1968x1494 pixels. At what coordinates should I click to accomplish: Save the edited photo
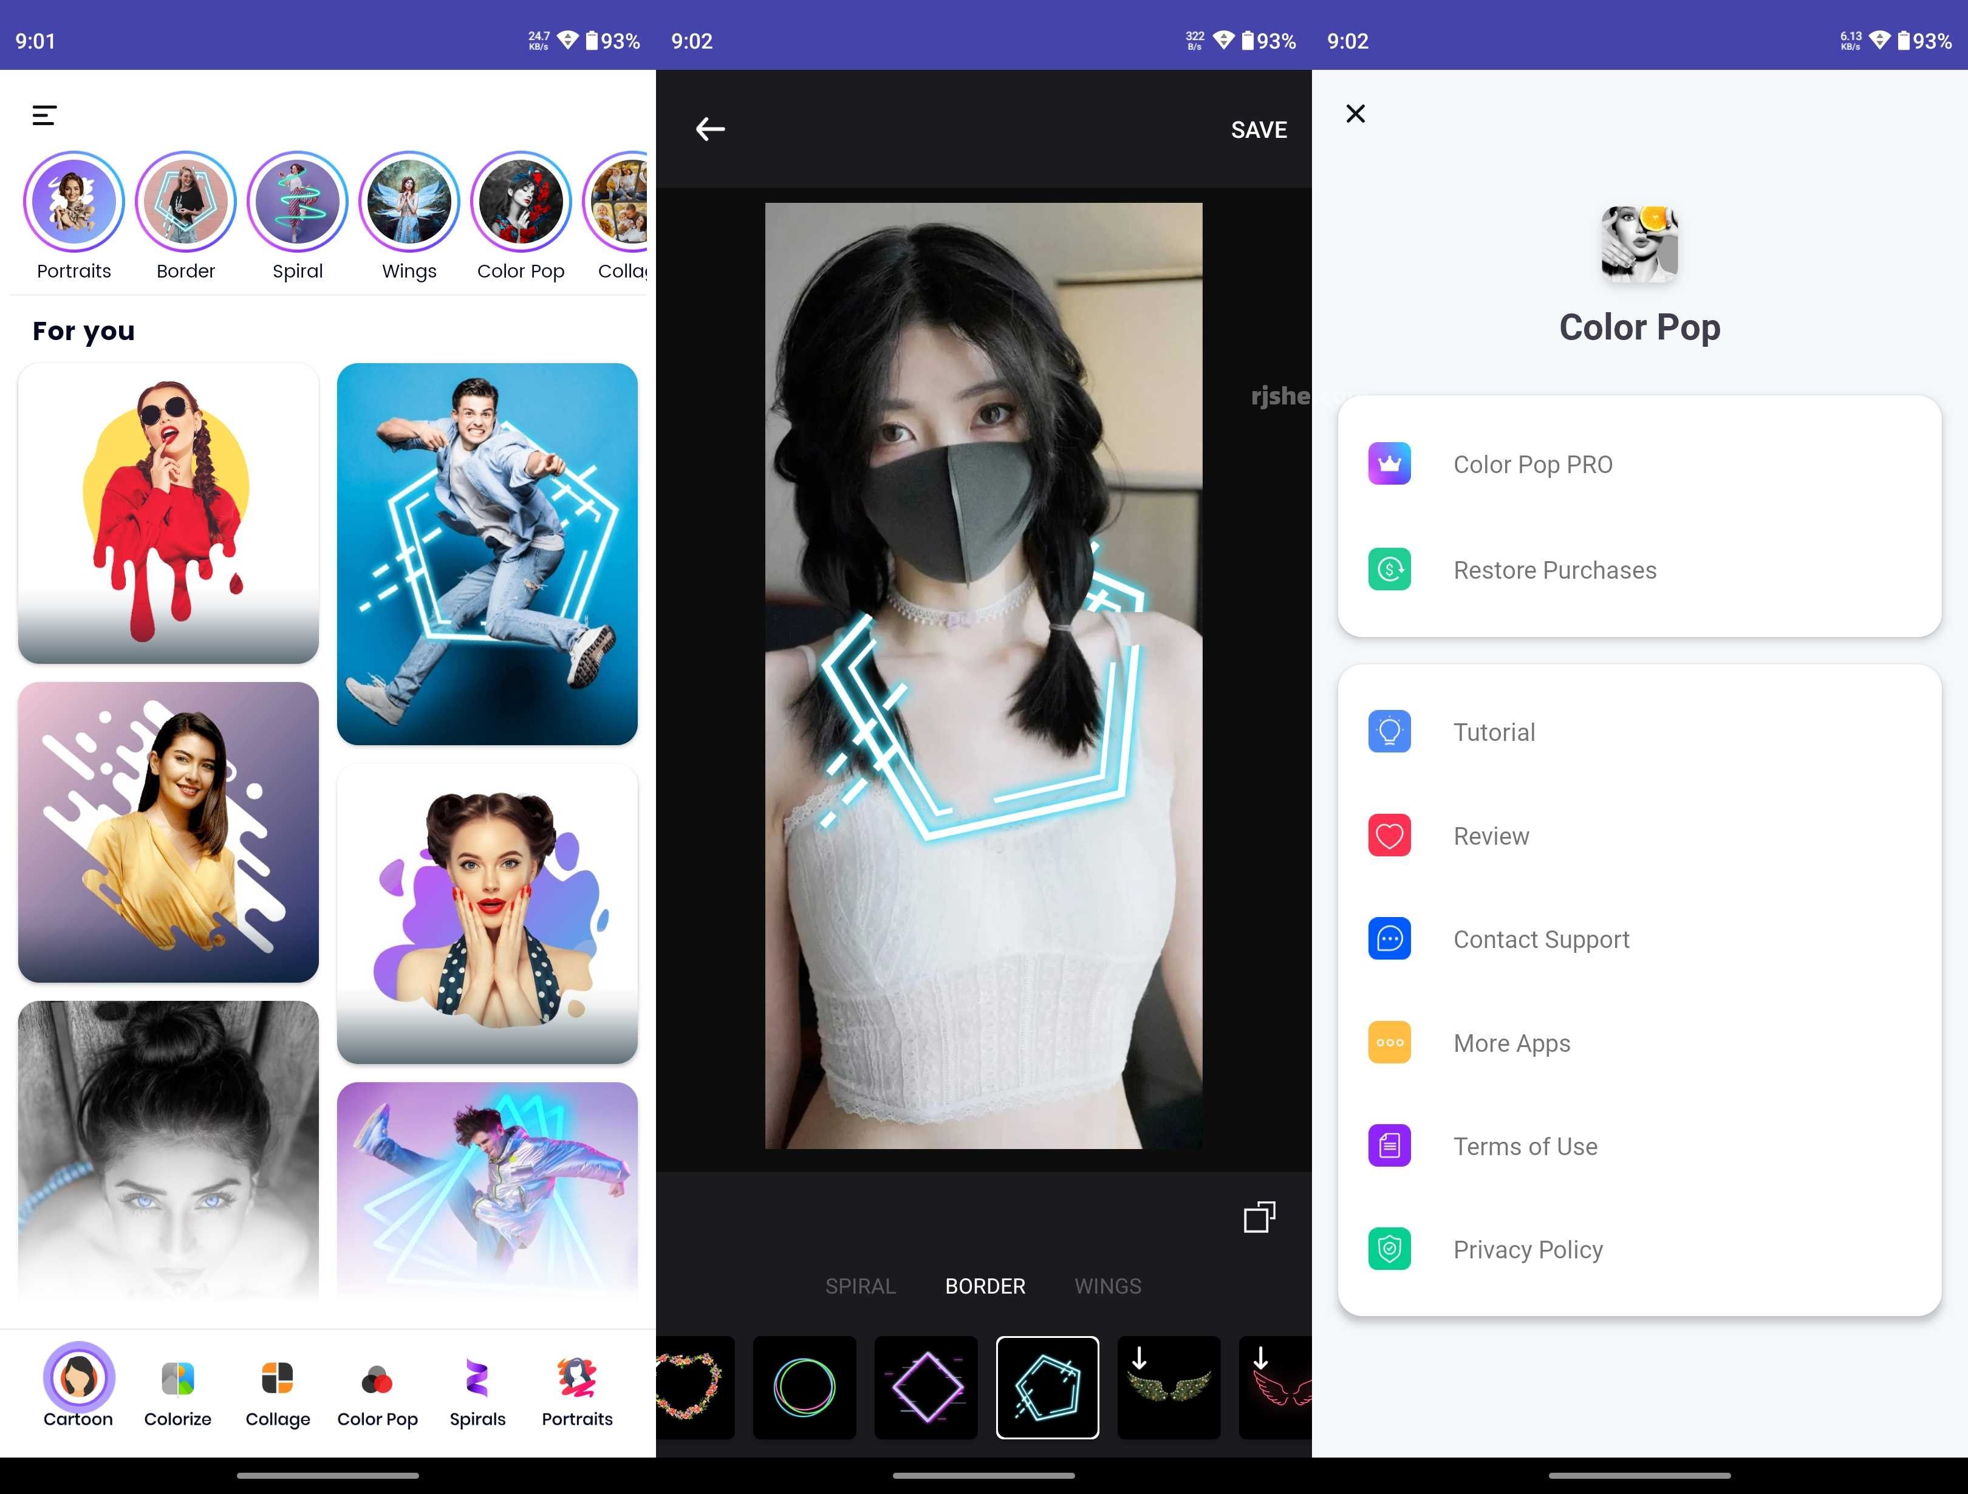click(1259, 130)
